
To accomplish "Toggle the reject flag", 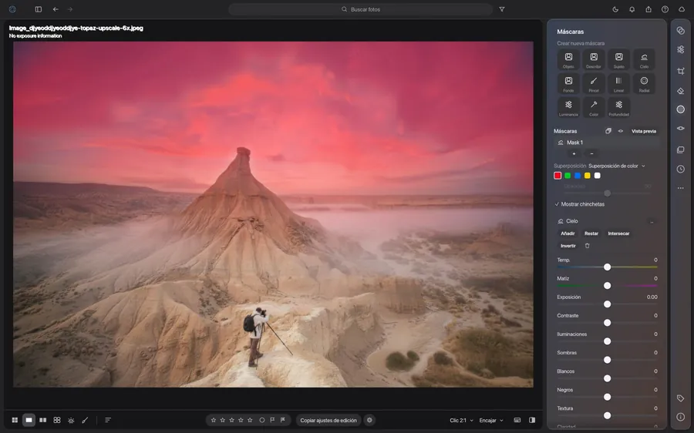I will pos(283,420).
